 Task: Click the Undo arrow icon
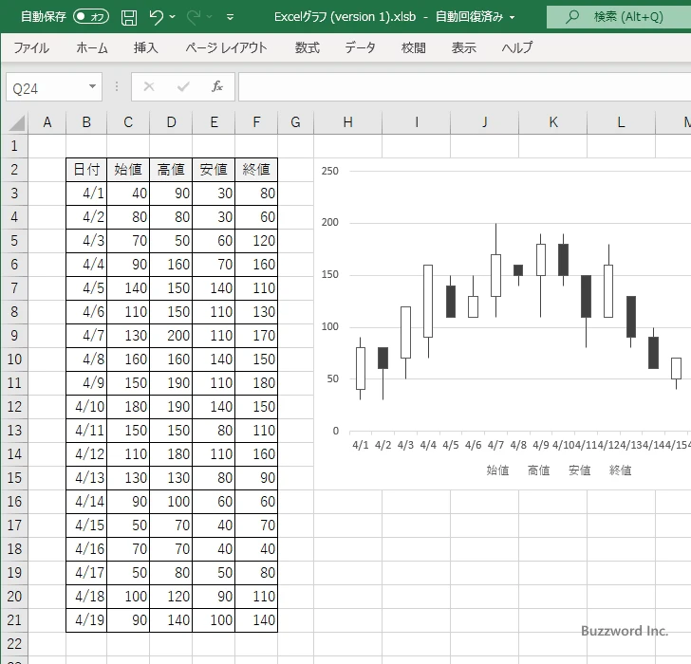(156, 17)
